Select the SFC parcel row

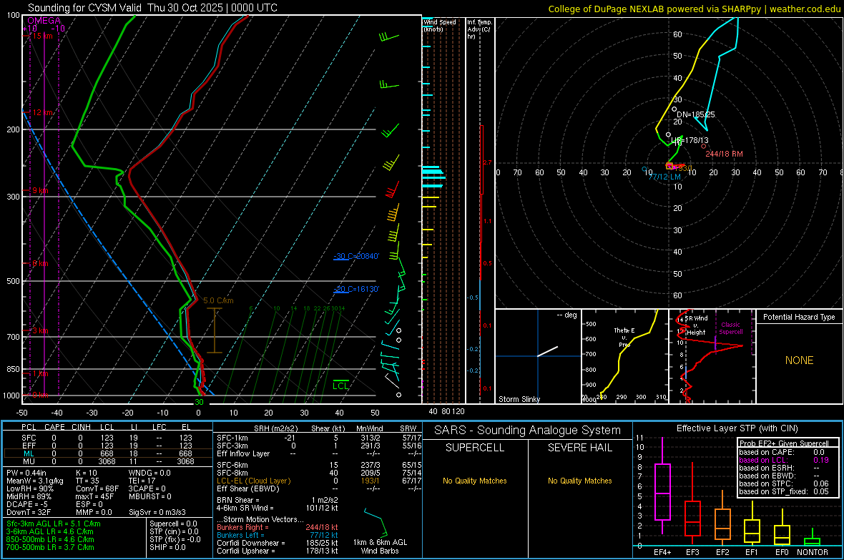[108, 438]
